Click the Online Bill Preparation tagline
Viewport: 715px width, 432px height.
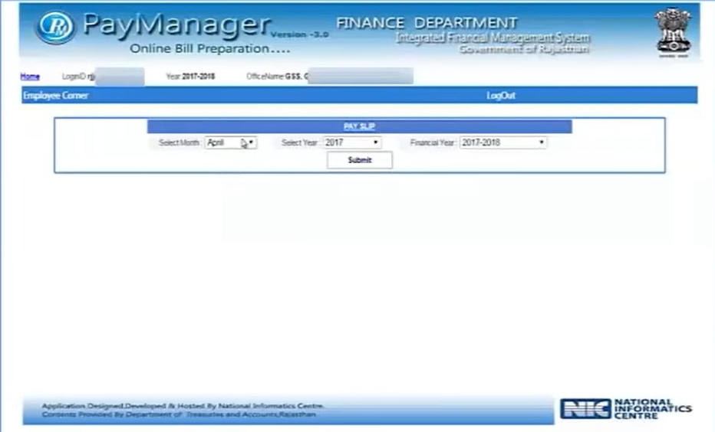click(209, 49)
